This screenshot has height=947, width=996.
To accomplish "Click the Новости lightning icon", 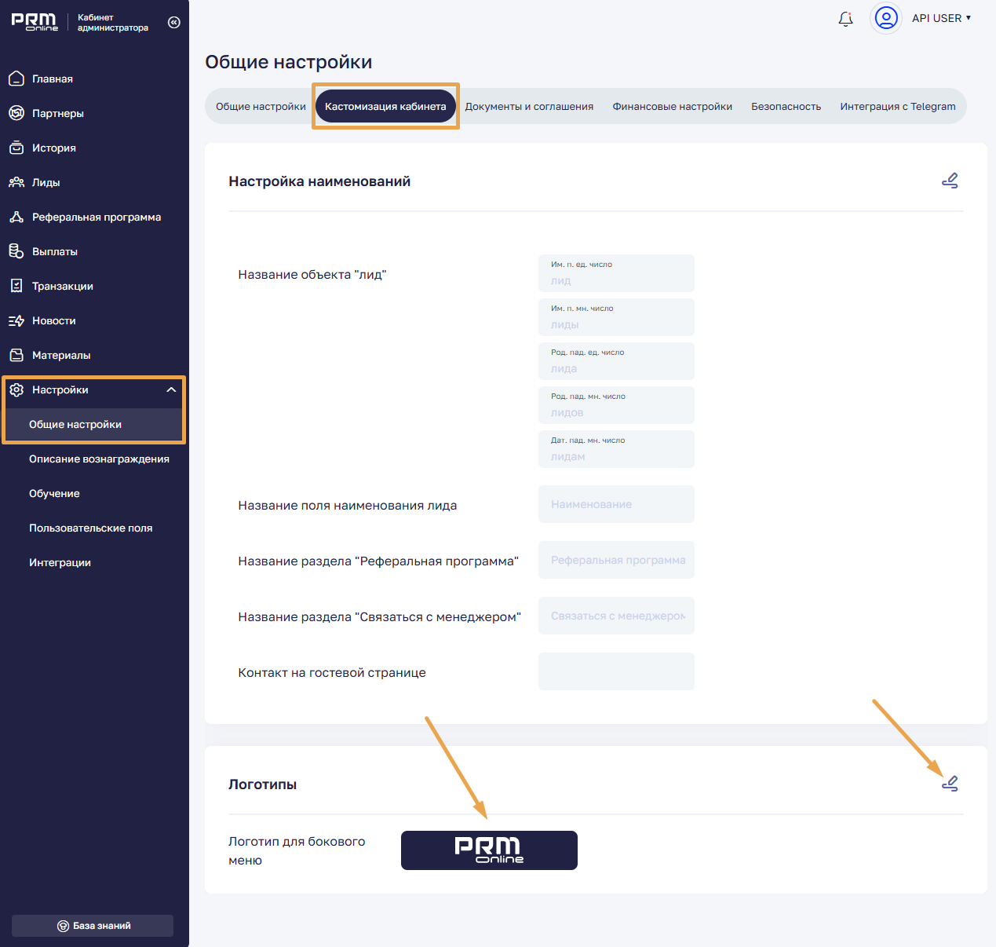I will [x=16, y=320].
